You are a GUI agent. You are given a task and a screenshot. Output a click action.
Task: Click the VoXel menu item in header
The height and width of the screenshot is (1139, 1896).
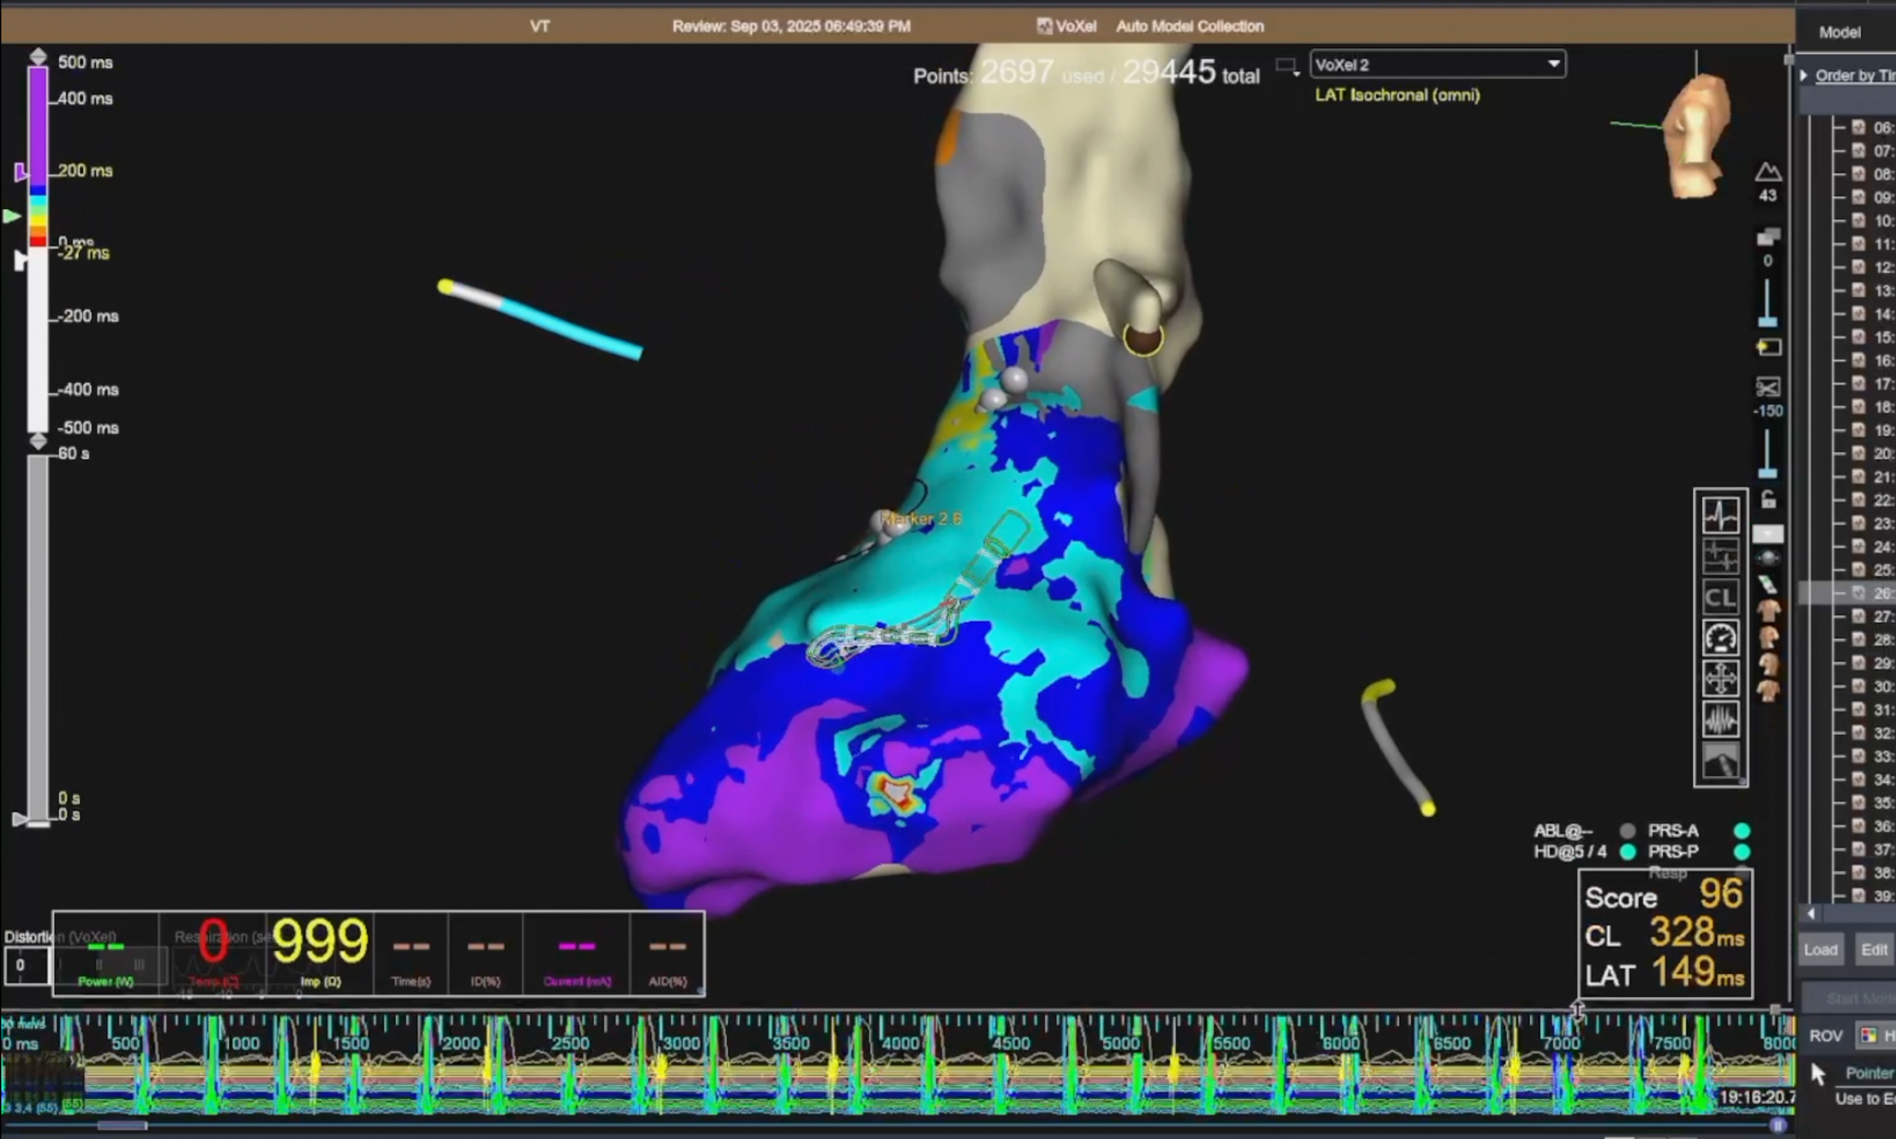(1067, 26)
